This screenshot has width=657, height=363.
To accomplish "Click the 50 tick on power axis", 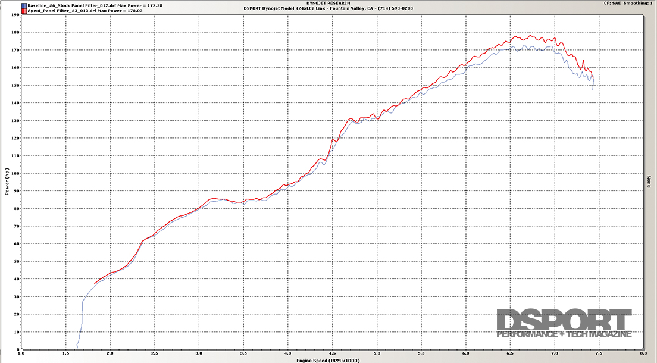I will click(x=16, y=262).
